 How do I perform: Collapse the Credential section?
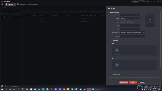click(111, 40)
